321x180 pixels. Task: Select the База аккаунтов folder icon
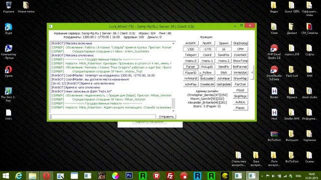click(x=256, y=159)
